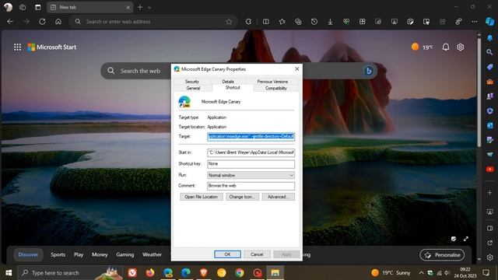Open the Tools briefcase icon in sidebar
Viewport: 498px width, 280px height.
[489, 82]
